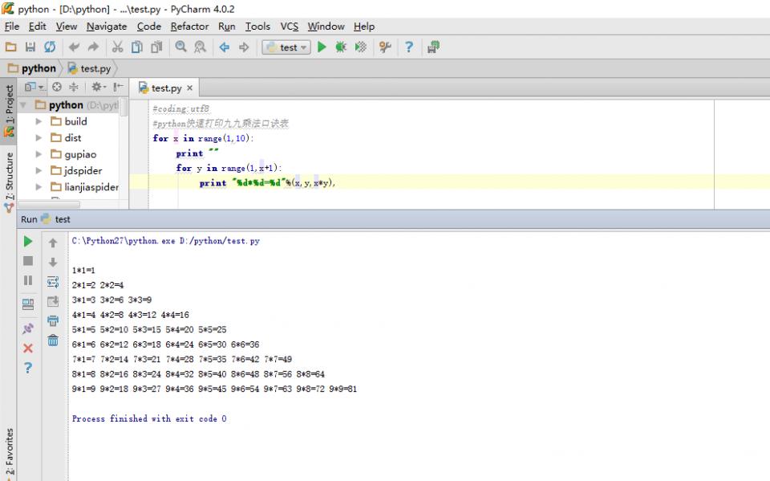This screenshot has width=770, height=481.
Task: Cut selection with the scissors icon
Action: pos(117,47)
